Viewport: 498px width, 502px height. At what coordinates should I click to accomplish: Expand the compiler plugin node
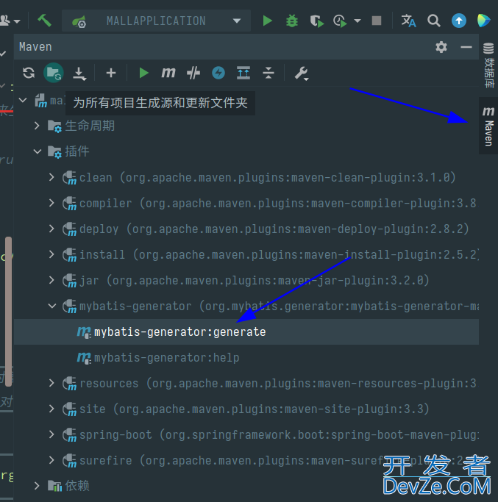51,203
